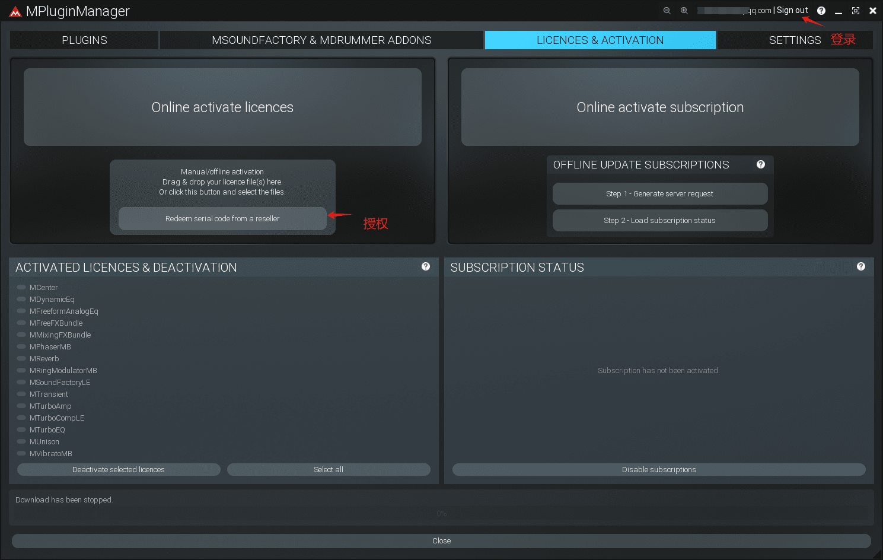This screenshot has width=883, height=560.
Task: Click the 'OFFLINE UPDATE SUBSCRIPTIONS' heading text
Action: click(641, 165)
